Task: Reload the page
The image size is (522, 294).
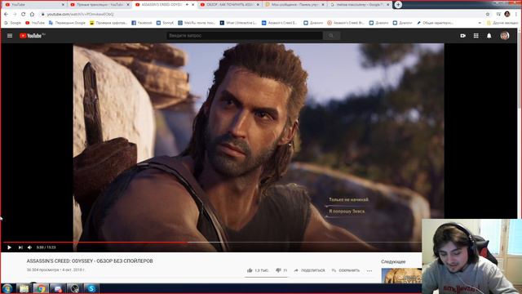Action: pos(24,15)
